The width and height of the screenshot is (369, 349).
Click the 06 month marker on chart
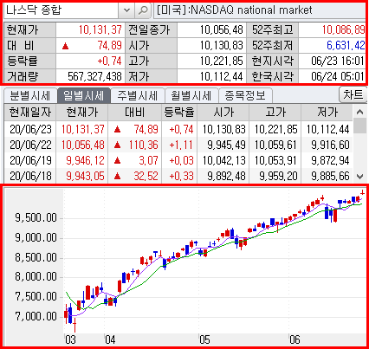point(295,339)
